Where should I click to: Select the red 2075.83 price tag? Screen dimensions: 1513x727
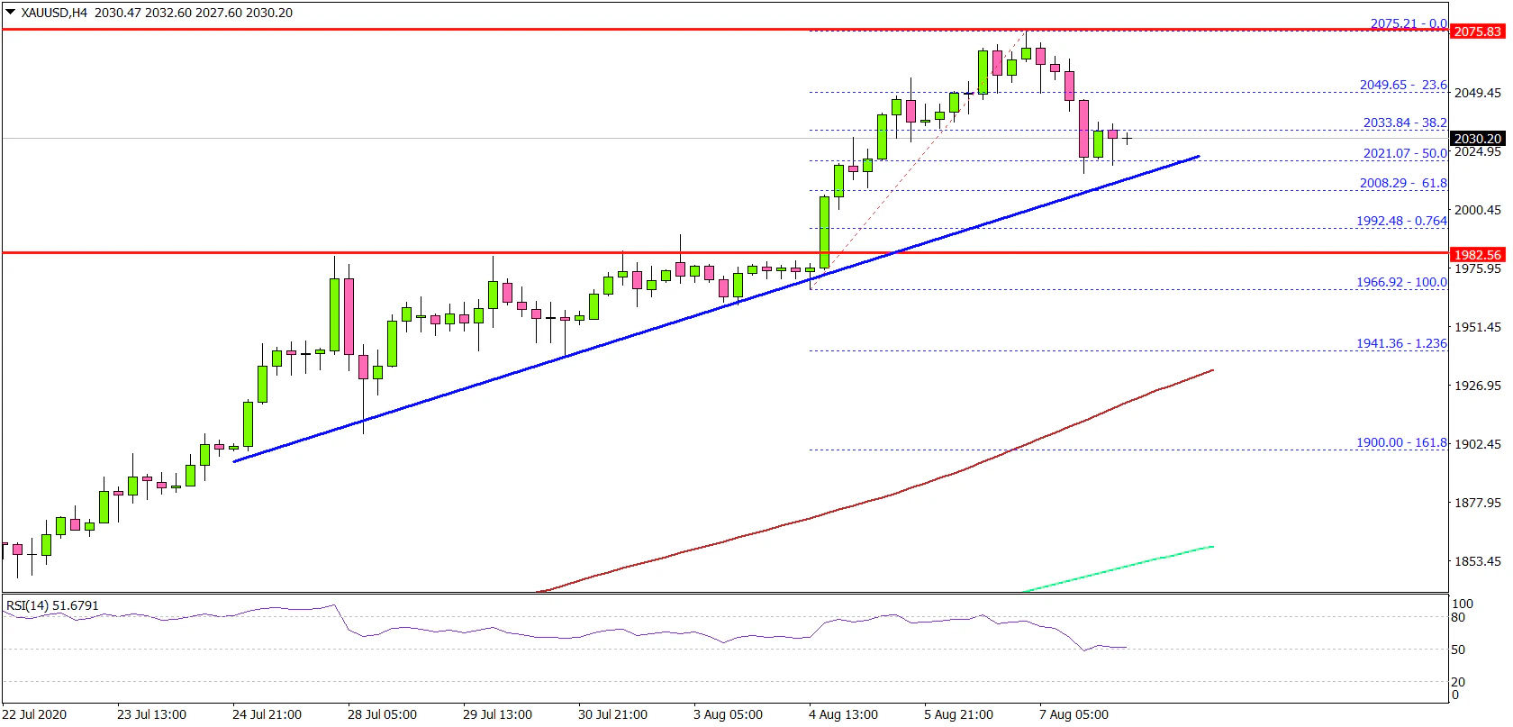(x=1477, y=32)
